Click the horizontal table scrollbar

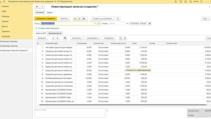tap(122, 105)
